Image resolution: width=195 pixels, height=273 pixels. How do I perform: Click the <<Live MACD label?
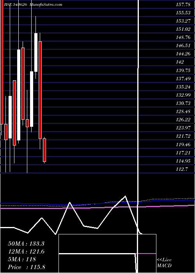(164, 263)
